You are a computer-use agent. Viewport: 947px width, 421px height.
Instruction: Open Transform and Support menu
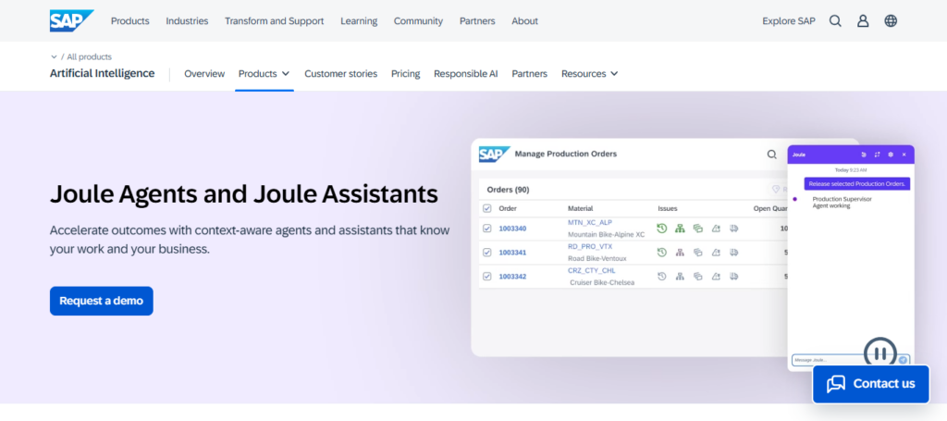274,21
